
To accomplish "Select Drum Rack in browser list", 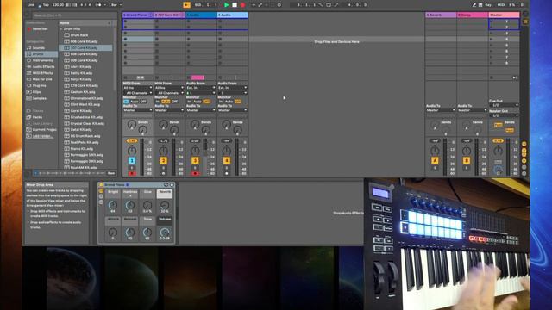I will click(x=78, y=35).
